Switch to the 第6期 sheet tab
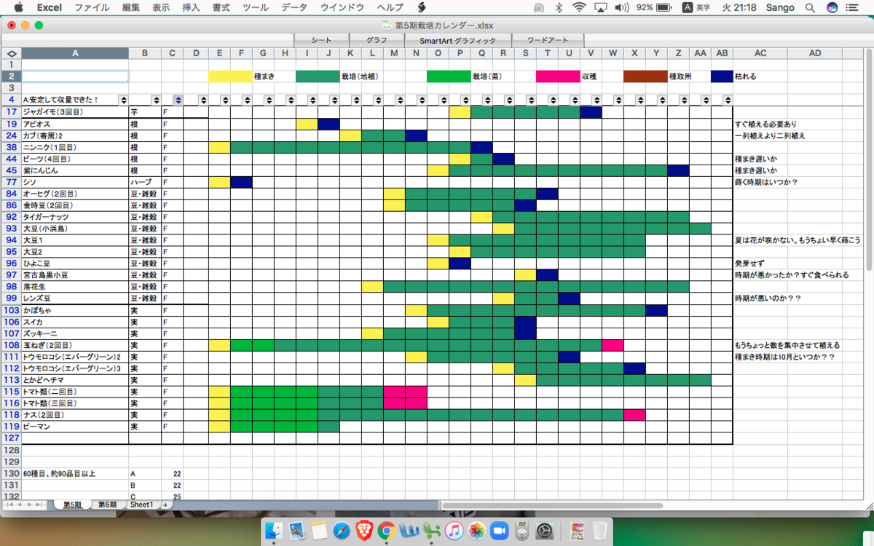The width and height of the screenshot is (874, 546). click(x=108, y=505)
